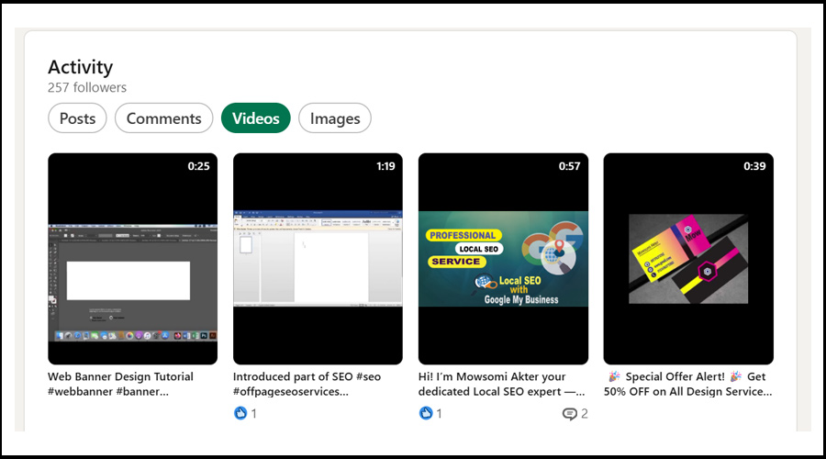826x459 pixels.
Task: Click the comment bubble icon showing 2 comments
Action: [x=569, y=414]
